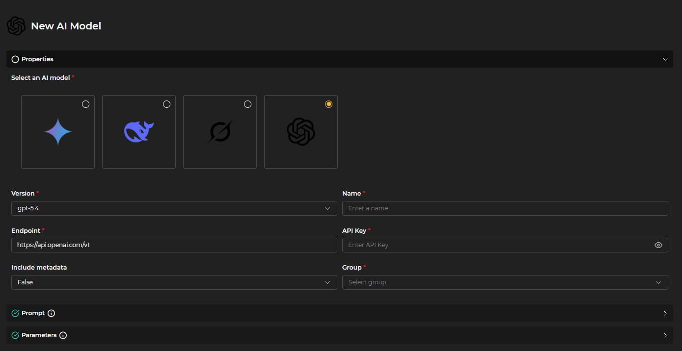Click the Properties section header label

click(37, 59)
